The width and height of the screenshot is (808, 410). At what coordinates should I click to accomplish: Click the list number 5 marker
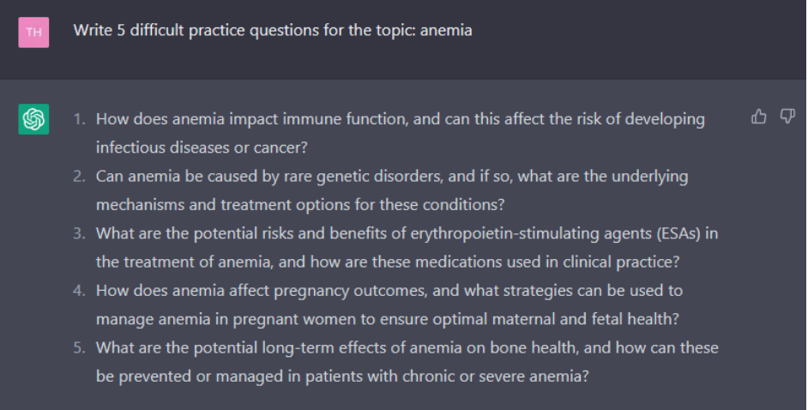point(79,348)
